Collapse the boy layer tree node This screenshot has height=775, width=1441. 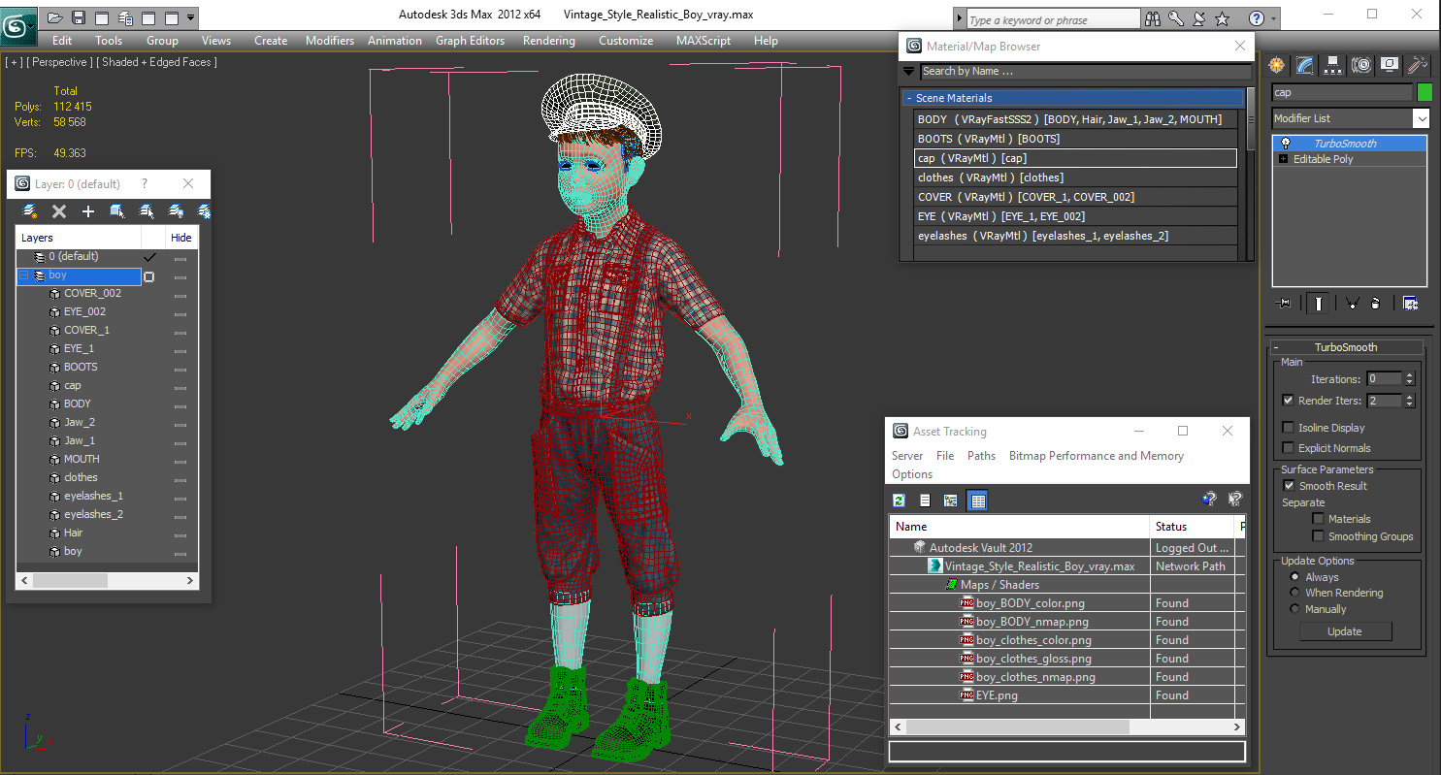[x=23, y=275]
